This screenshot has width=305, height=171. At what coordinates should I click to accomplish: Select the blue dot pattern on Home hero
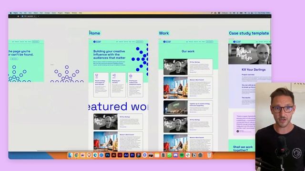click(x=140, y=59)
